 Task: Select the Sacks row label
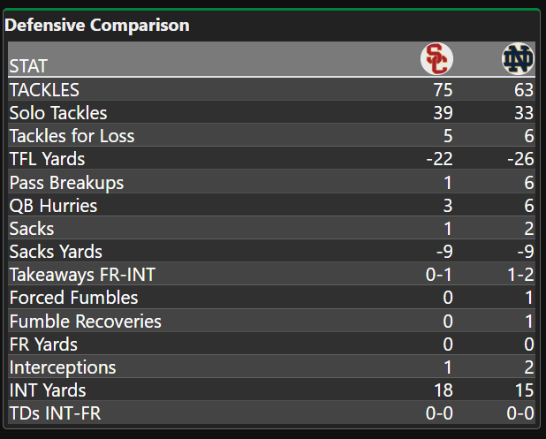(x=32, y=229)
